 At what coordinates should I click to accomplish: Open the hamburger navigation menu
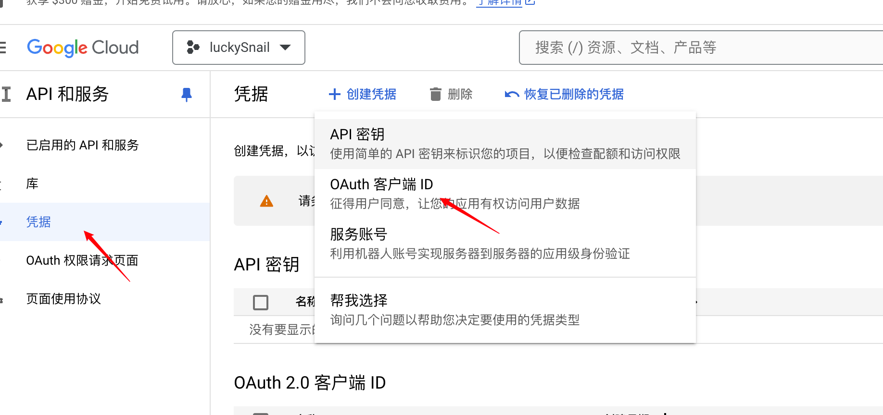2,48
